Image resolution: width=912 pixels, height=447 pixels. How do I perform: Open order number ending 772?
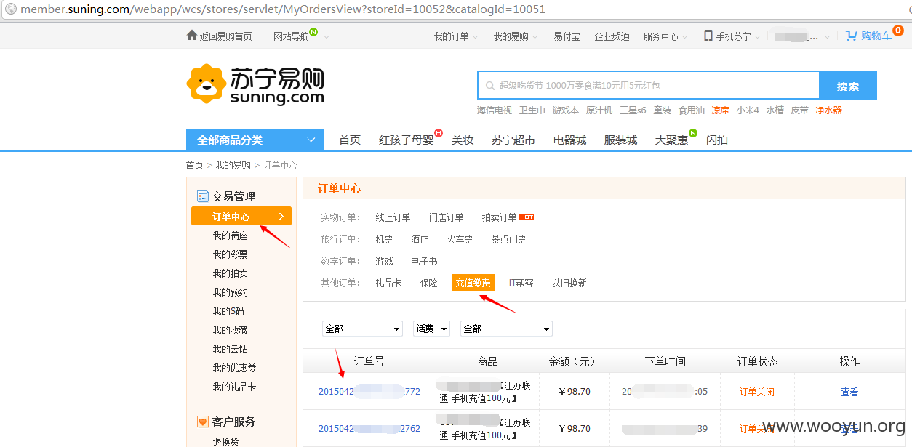(369, 391)
